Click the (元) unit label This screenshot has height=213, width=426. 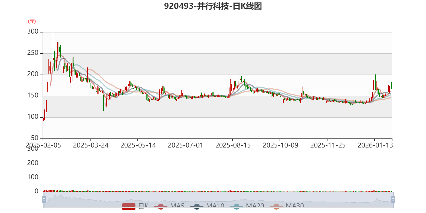(32, 21)
